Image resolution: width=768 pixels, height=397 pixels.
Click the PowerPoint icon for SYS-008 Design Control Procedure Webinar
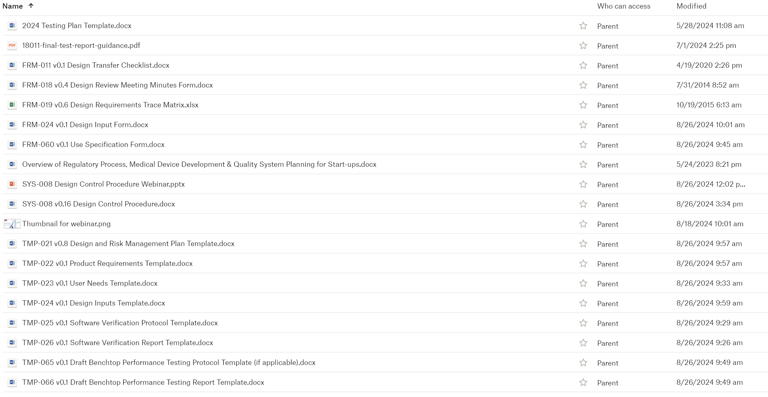tap(12, 184)
